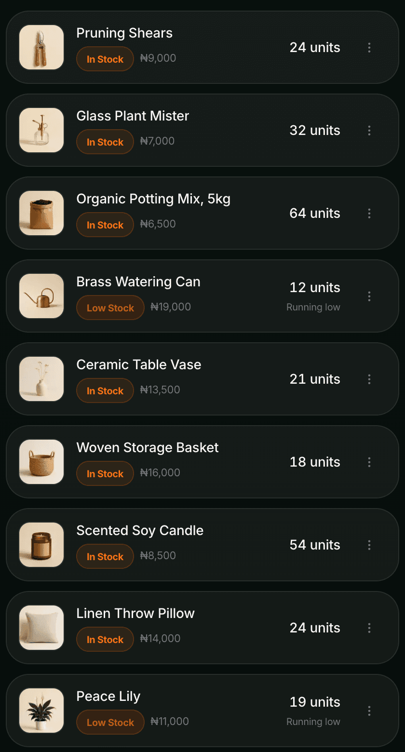Screen dimensions: 405x752
Task: Open Linen Throw Pillow options menu
Action: tap(369, 628)
